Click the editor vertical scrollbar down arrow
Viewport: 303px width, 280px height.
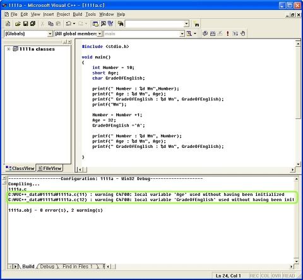coord(298,164)
